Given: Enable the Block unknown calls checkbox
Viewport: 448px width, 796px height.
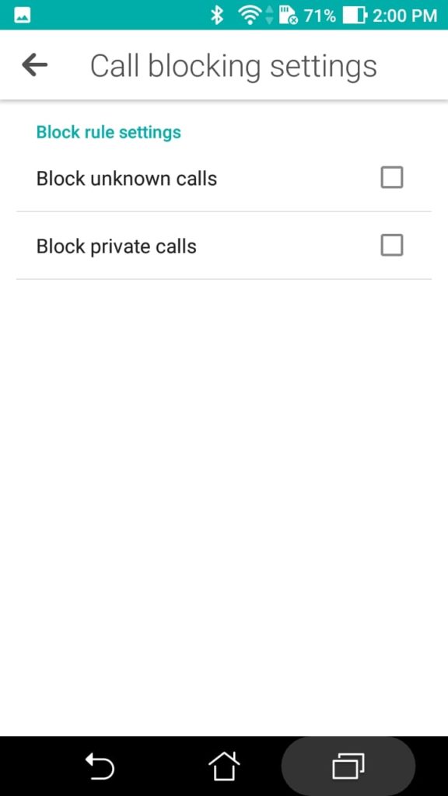Looking at the screenshot, I should 392,178.
